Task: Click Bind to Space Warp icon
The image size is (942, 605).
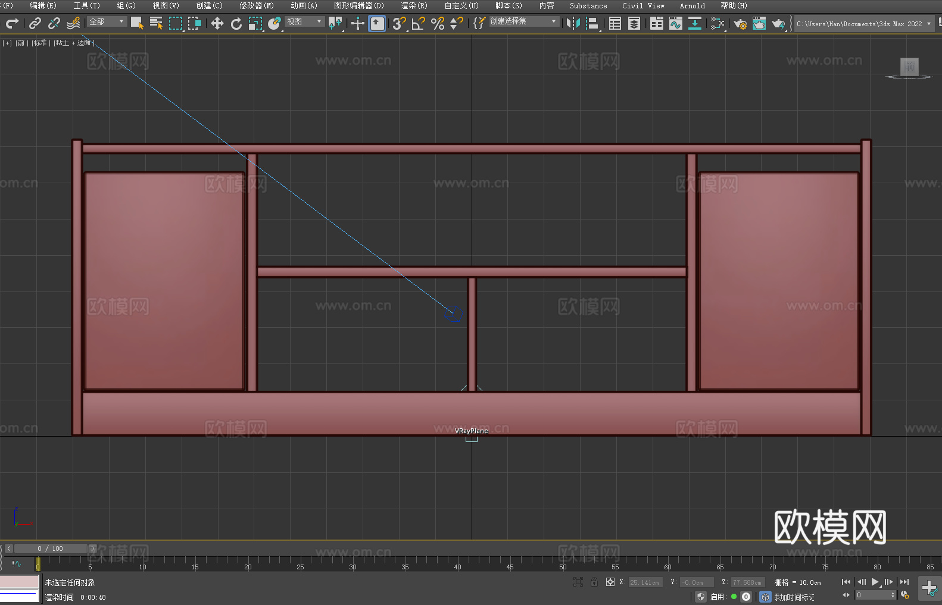Action: pyautogui.click(x=73, y=23)
